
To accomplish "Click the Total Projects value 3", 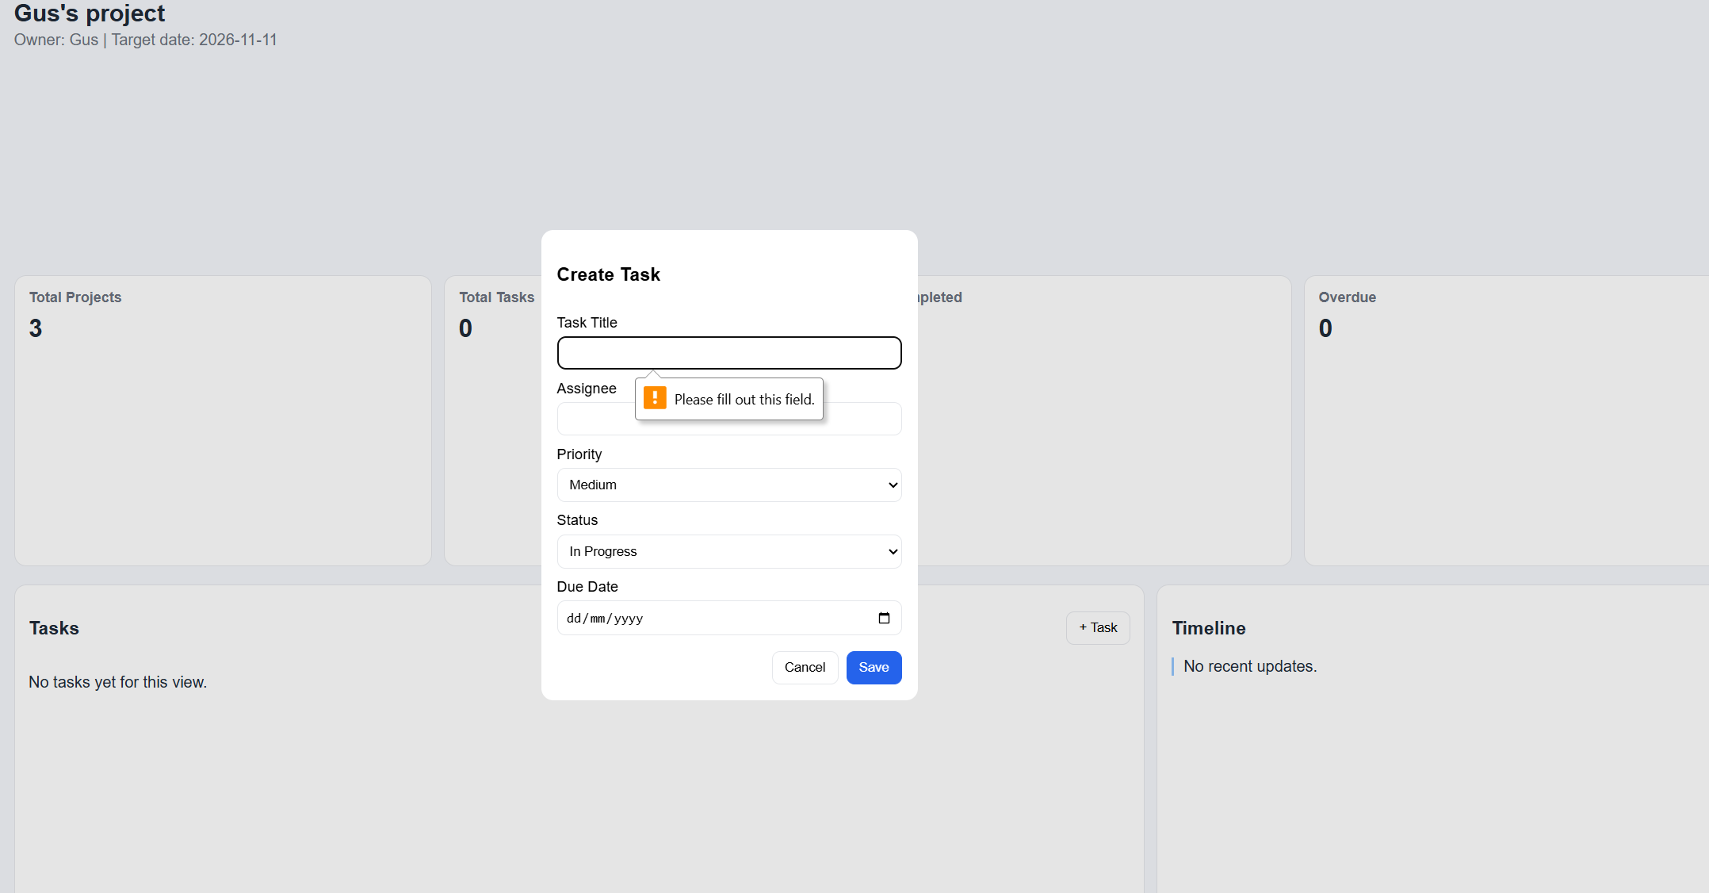I will 36,328.
